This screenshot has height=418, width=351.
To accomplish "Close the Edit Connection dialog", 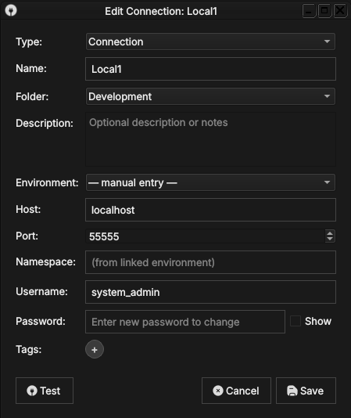I will pyautogui.click(x=340, y=11).
